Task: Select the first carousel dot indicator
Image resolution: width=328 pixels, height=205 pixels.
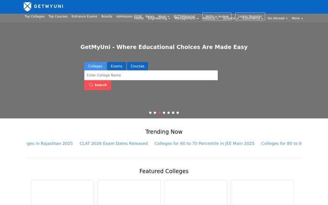Action: (150, 113)
